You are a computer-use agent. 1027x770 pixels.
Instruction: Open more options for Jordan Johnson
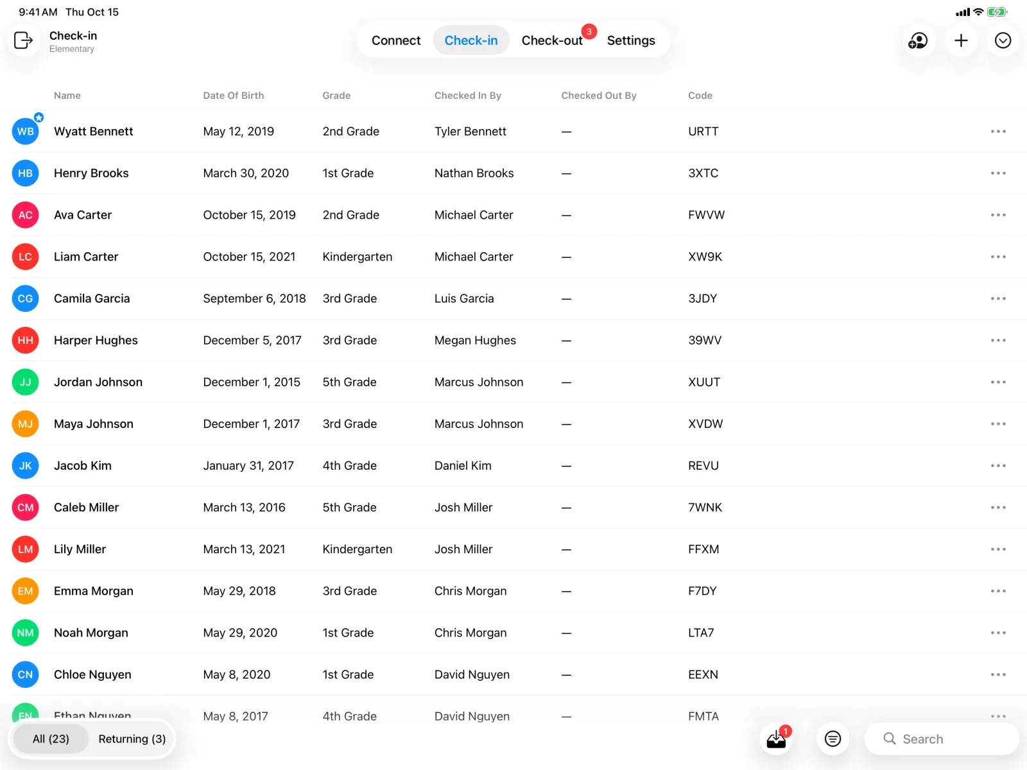[x=998, y=382]
